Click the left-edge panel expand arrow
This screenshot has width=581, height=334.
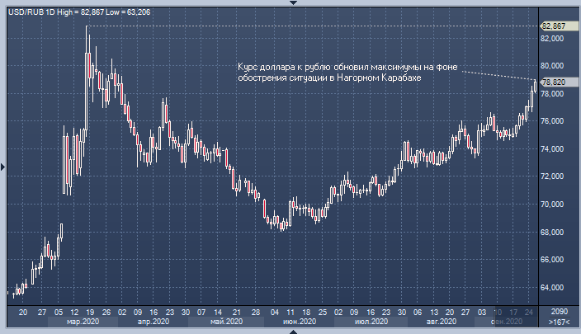(x=3, y=167)
